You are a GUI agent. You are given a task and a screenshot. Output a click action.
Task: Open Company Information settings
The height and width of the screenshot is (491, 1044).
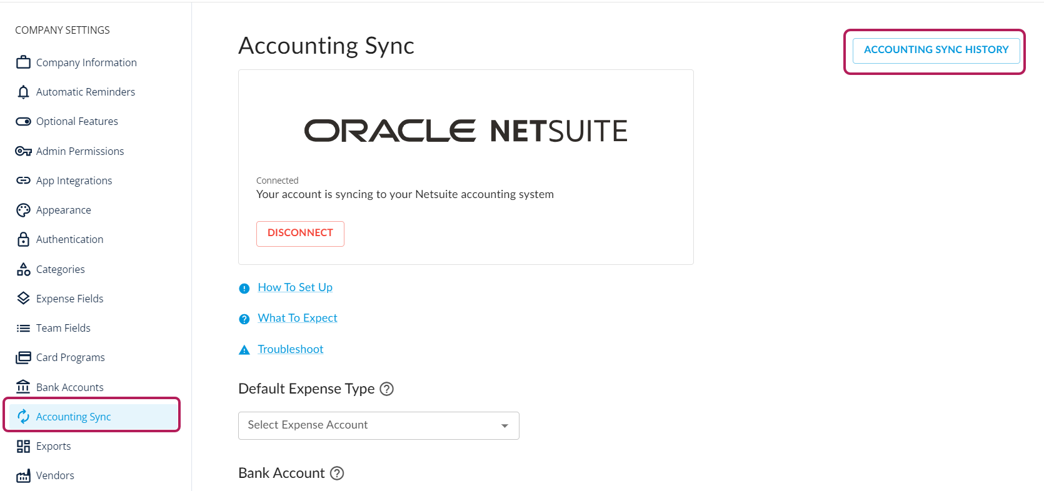86,62
